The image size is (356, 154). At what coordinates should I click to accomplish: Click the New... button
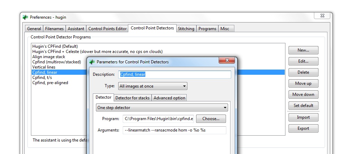(x=303, y=50)
